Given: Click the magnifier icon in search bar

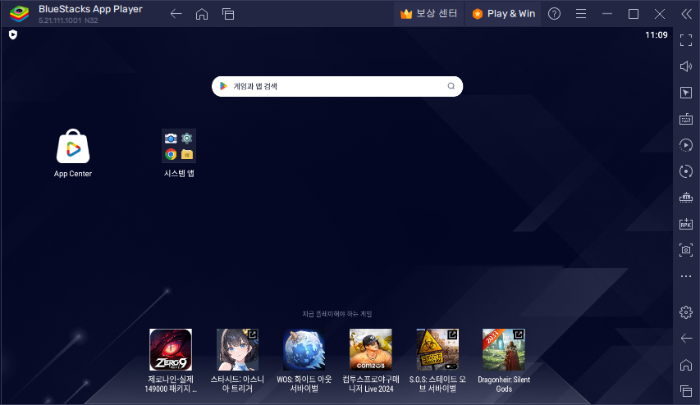Looking at the screenshot, I should (x=451, y=86).
